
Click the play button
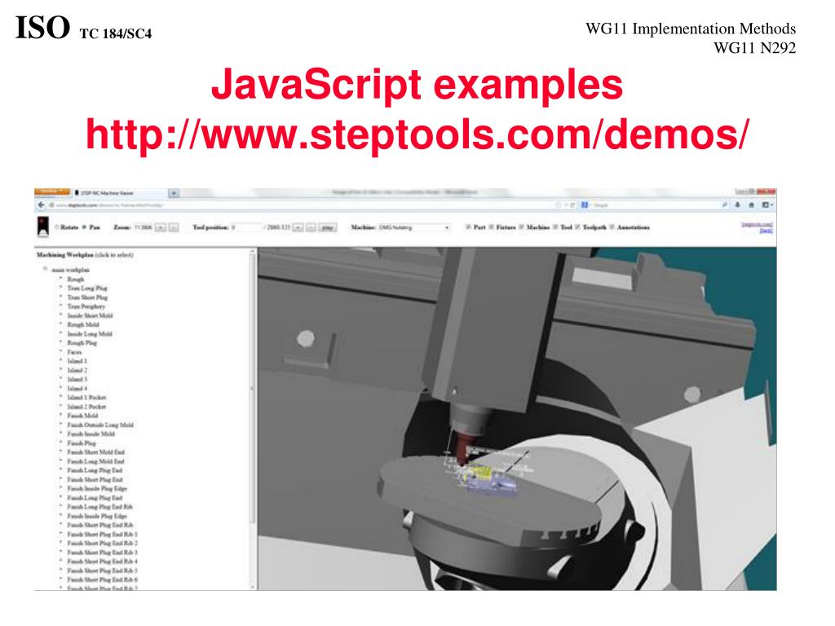click(x=328, y=227)
